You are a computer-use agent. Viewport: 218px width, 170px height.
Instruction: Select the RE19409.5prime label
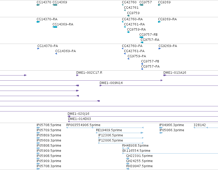(x=109, y=130)
